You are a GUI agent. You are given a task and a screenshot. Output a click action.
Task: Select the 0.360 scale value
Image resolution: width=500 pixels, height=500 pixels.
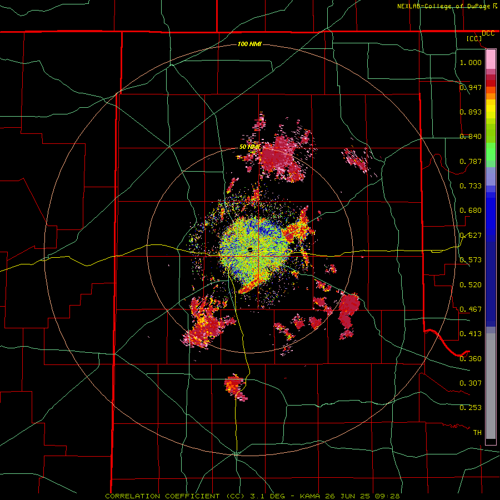coord(471,358)
